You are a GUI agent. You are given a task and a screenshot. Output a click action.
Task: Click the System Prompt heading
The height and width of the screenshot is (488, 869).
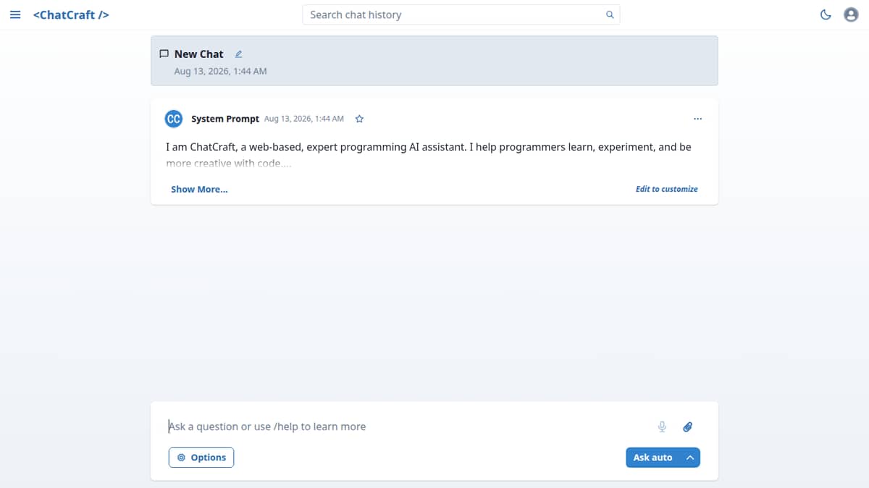225,119
